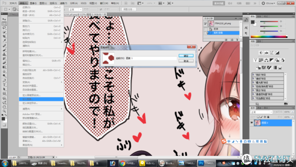
Task: Add a Brightness/Contrast adjustment
Action: tap(261, 53)
